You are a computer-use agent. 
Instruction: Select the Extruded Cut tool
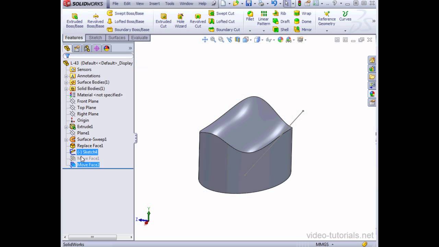(x=164, y=21)
